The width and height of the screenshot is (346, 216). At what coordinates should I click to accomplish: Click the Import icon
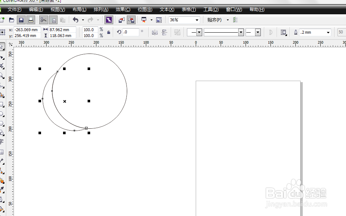tap(122, 20)
